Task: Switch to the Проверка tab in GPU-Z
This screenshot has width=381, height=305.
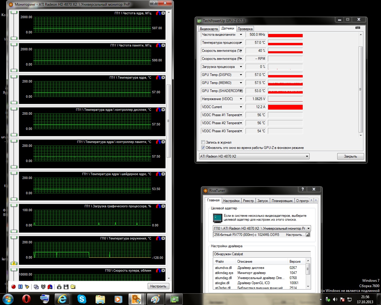Action: 245,29
